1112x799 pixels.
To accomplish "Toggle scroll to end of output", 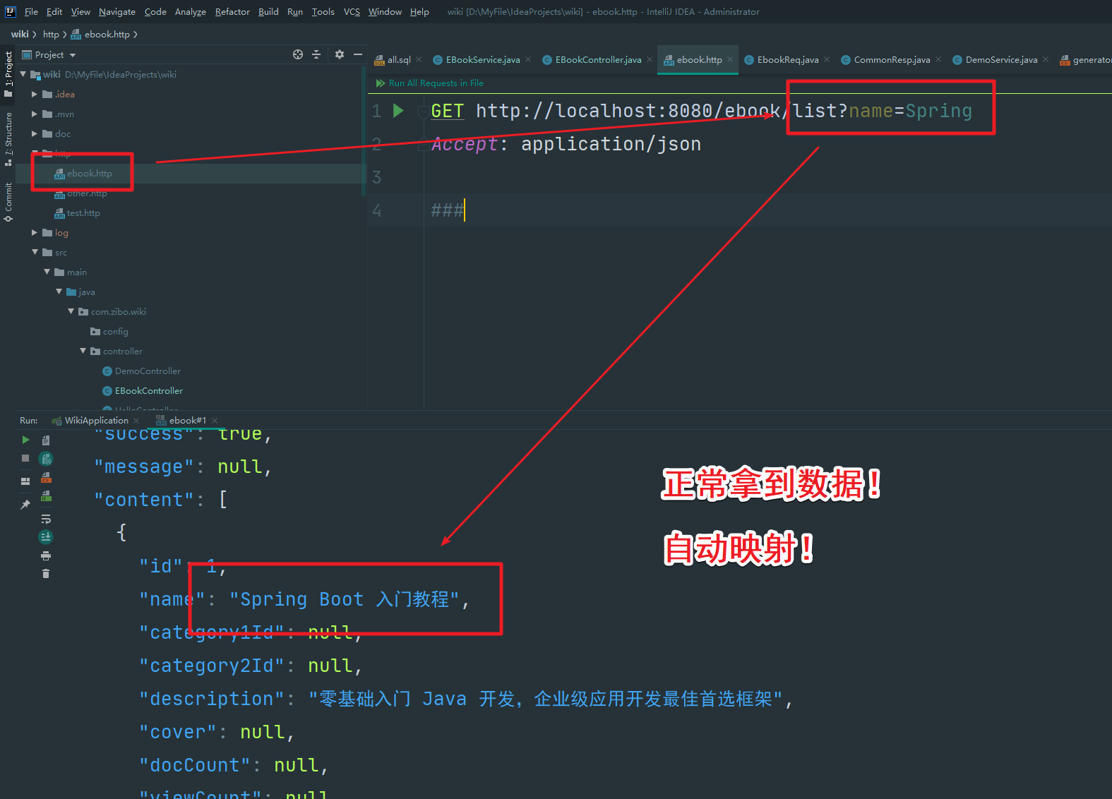I will (x=46, y=537).
